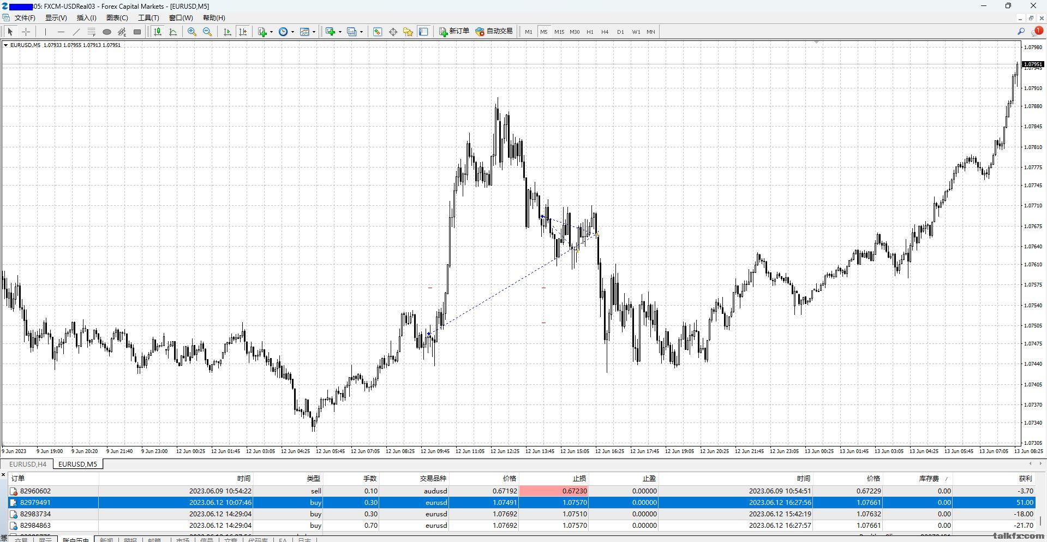Switch timeframe to MN
The image size is (1047, 542).
point(651,32)
